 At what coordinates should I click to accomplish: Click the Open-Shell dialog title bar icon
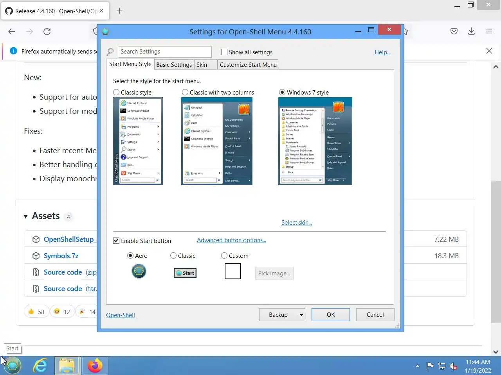click(105, 32)
